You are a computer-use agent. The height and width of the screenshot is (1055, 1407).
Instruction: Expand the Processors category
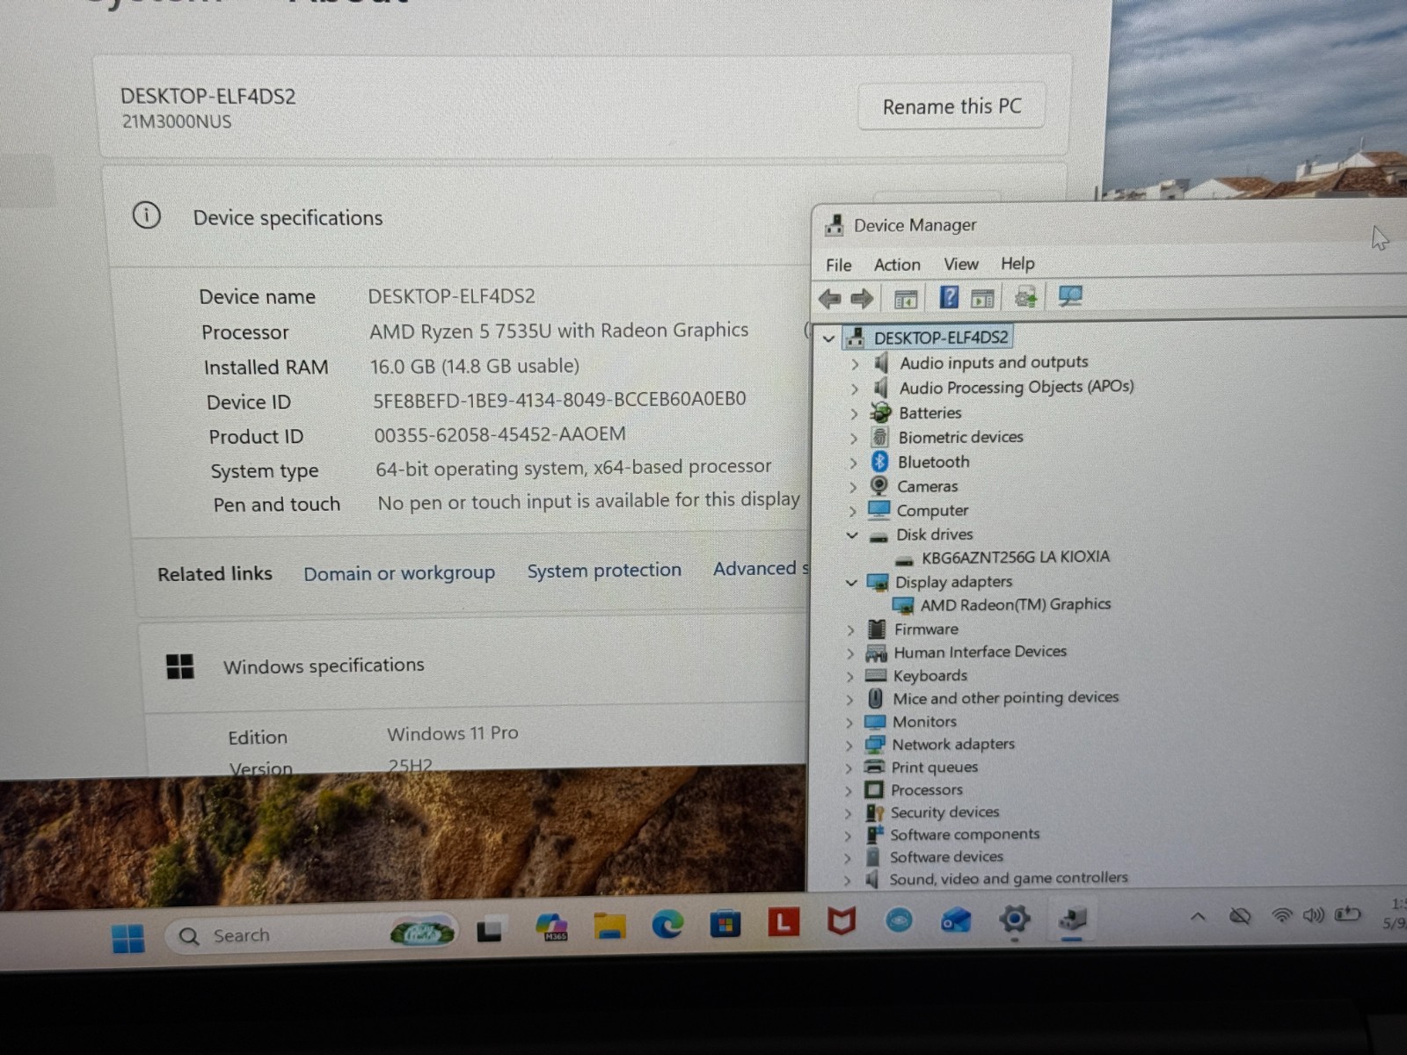click(848, 791)
